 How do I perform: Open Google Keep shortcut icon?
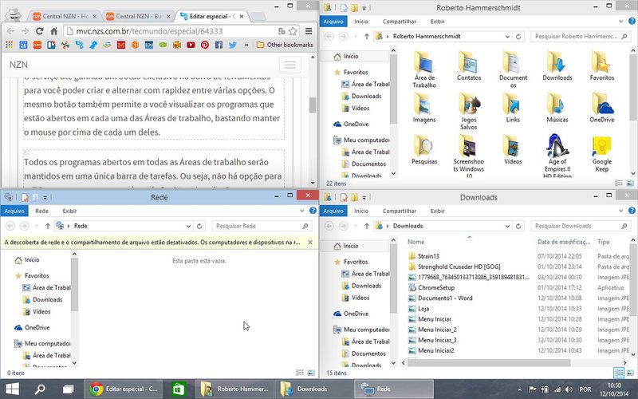(602, 154)
